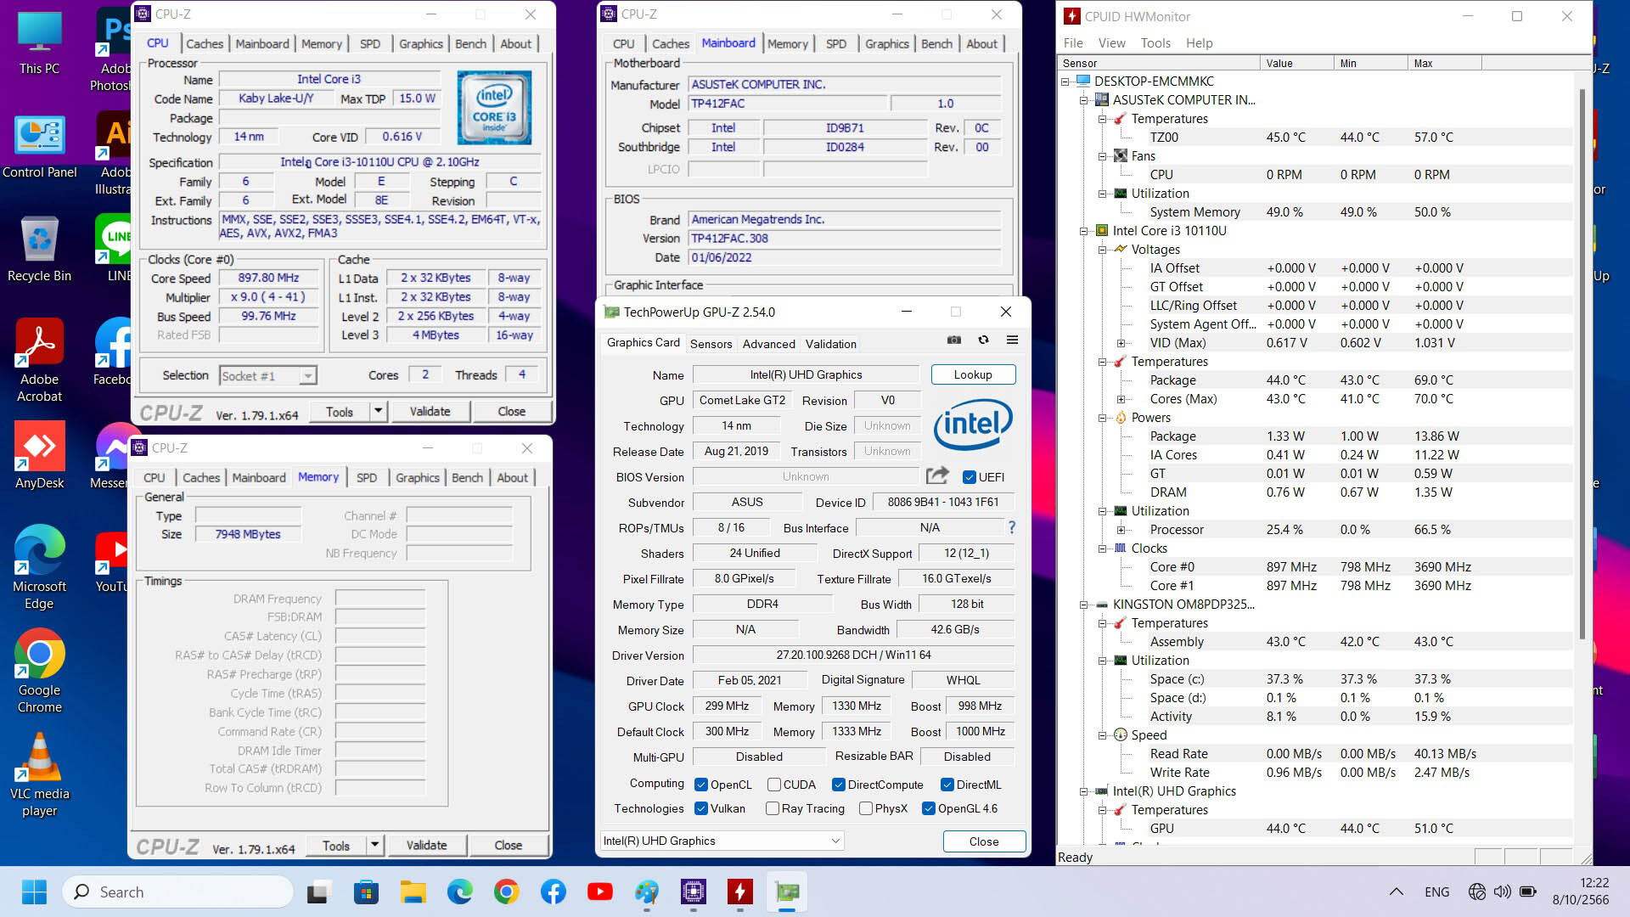1630x917 pixels.
Task: Click the BIOS share/export arrow icon in GPU-Z
Action: pos(937,476)
